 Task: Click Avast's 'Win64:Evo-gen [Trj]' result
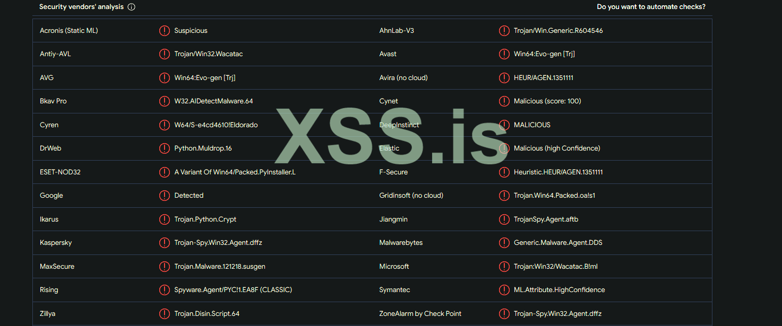click(544, 54)
